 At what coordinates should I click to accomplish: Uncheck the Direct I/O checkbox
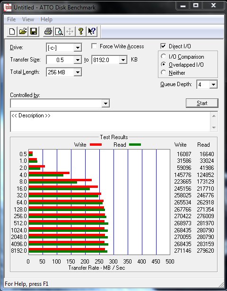pos(163,46)
